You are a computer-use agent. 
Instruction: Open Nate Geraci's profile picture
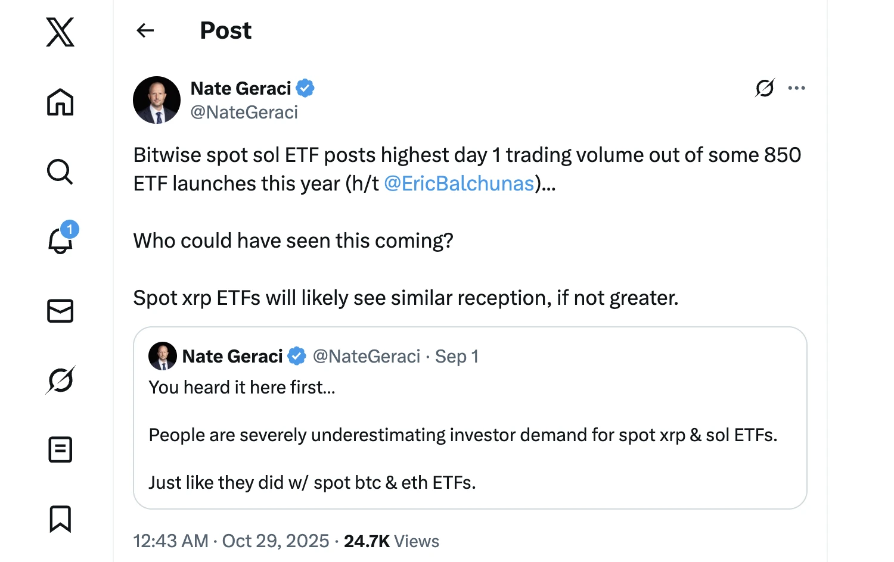pyautogui.click(x=156, y=100)
